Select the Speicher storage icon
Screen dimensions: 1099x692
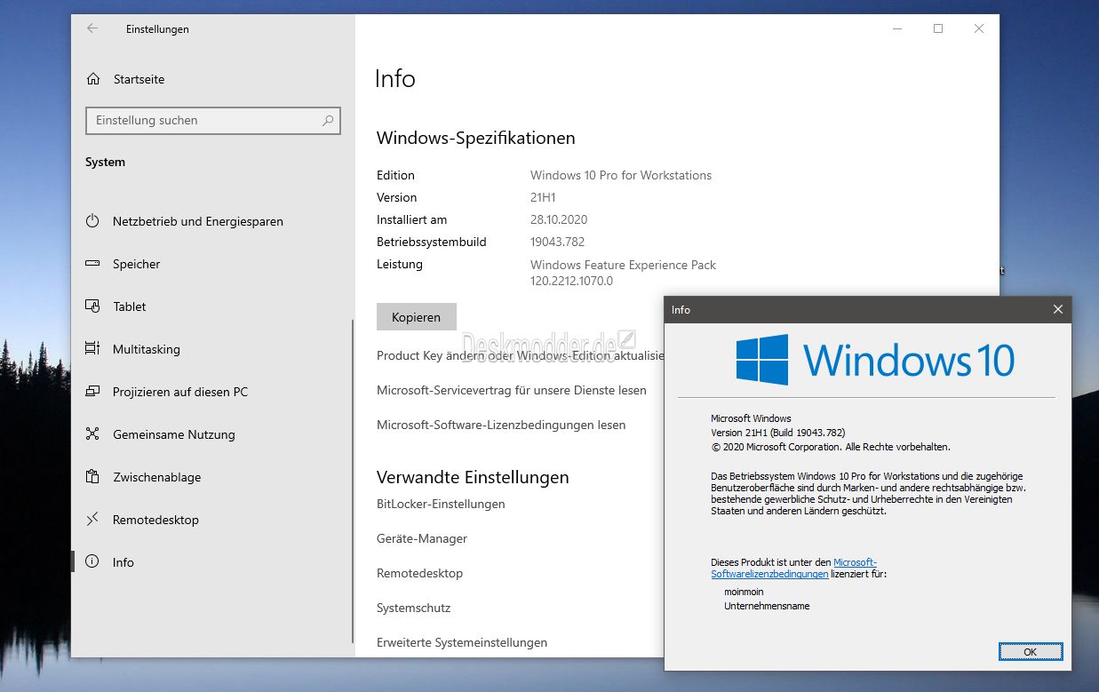pos(92,264)
